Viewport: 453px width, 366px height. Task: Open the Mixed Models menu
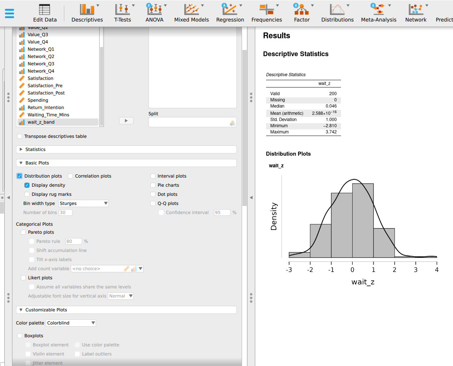191,13
